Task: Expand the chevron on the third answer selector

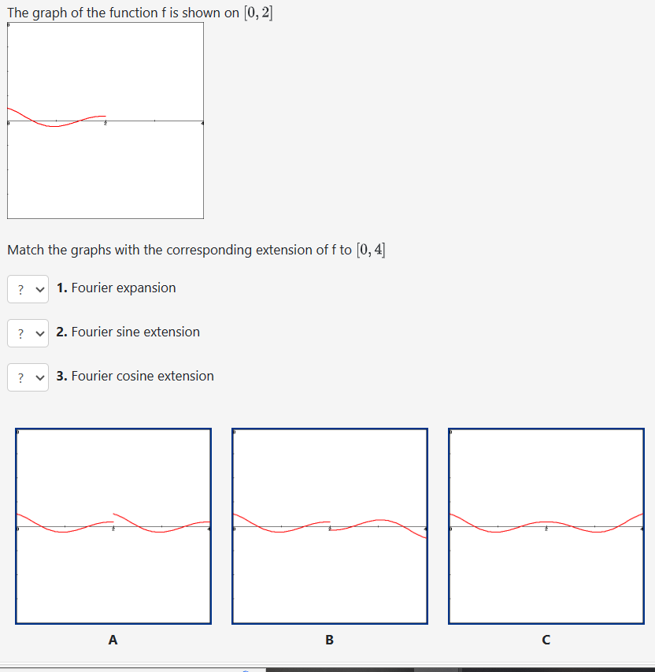Action: (38, 377)
